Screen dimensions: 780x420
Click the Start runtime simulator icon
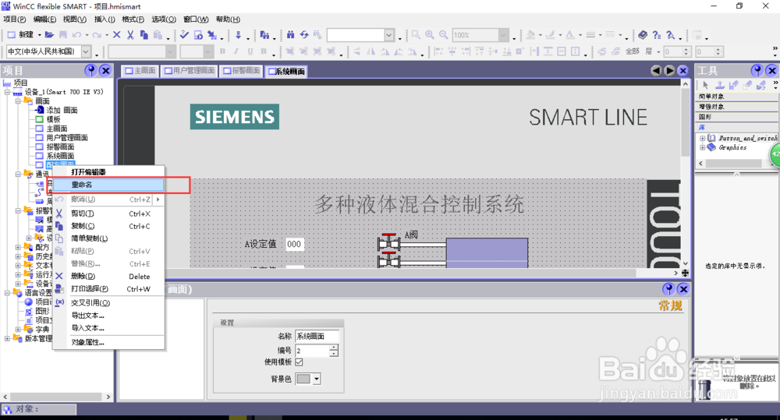tap(198, 35)
